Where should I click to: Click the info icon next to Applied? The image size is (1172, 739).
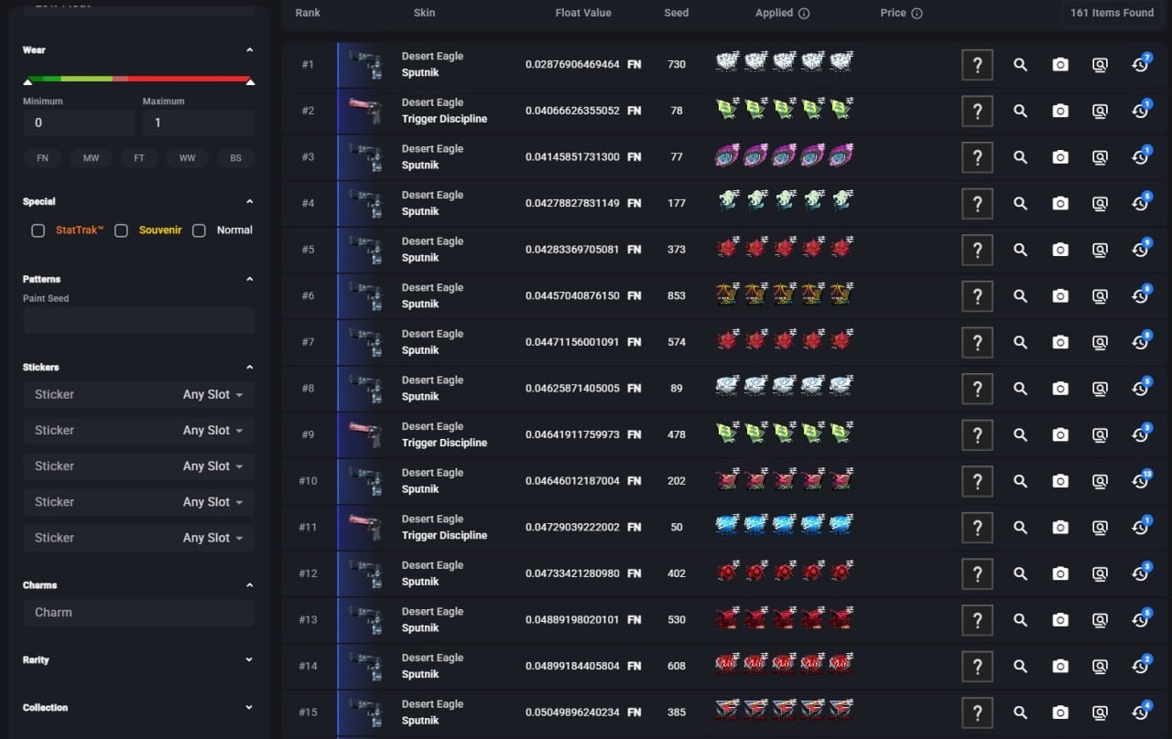point(804,14)
